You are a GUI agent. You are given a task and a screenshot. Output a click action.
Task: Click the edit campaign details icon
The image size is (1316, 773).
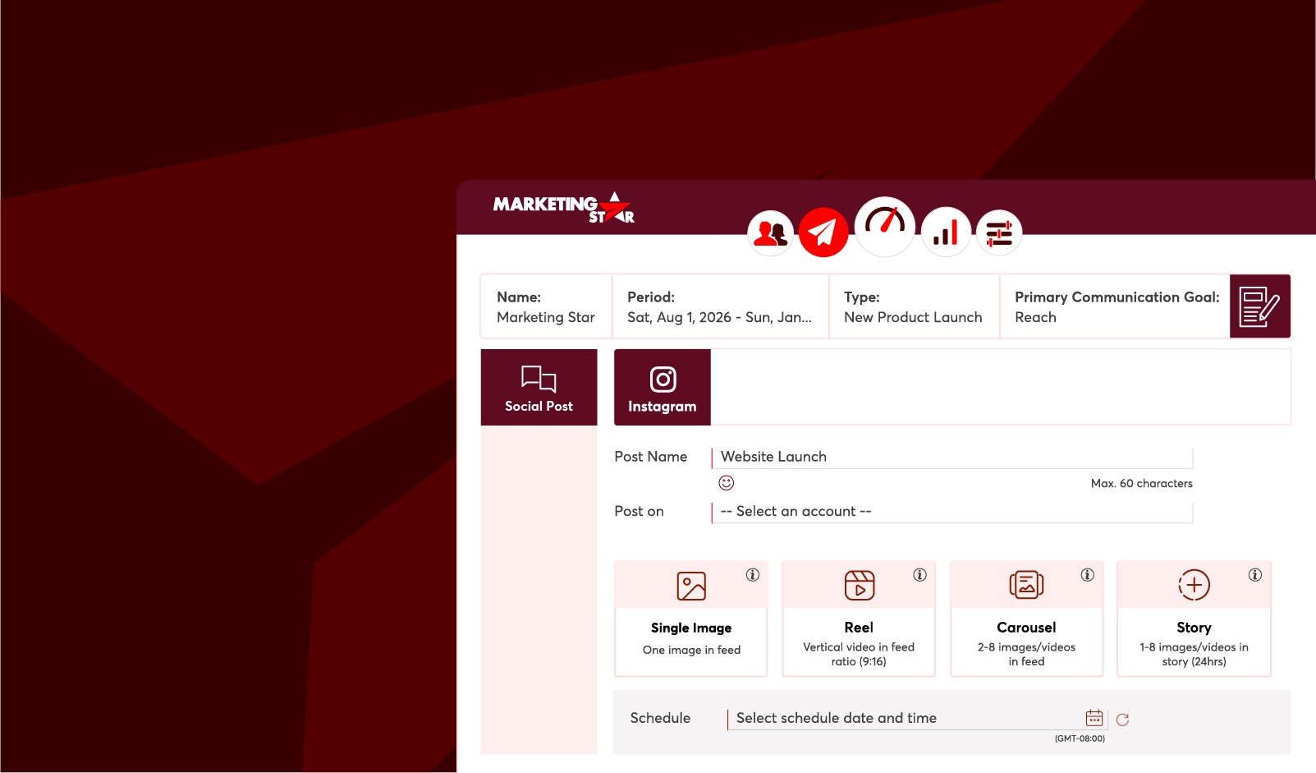coord(1260,306)
